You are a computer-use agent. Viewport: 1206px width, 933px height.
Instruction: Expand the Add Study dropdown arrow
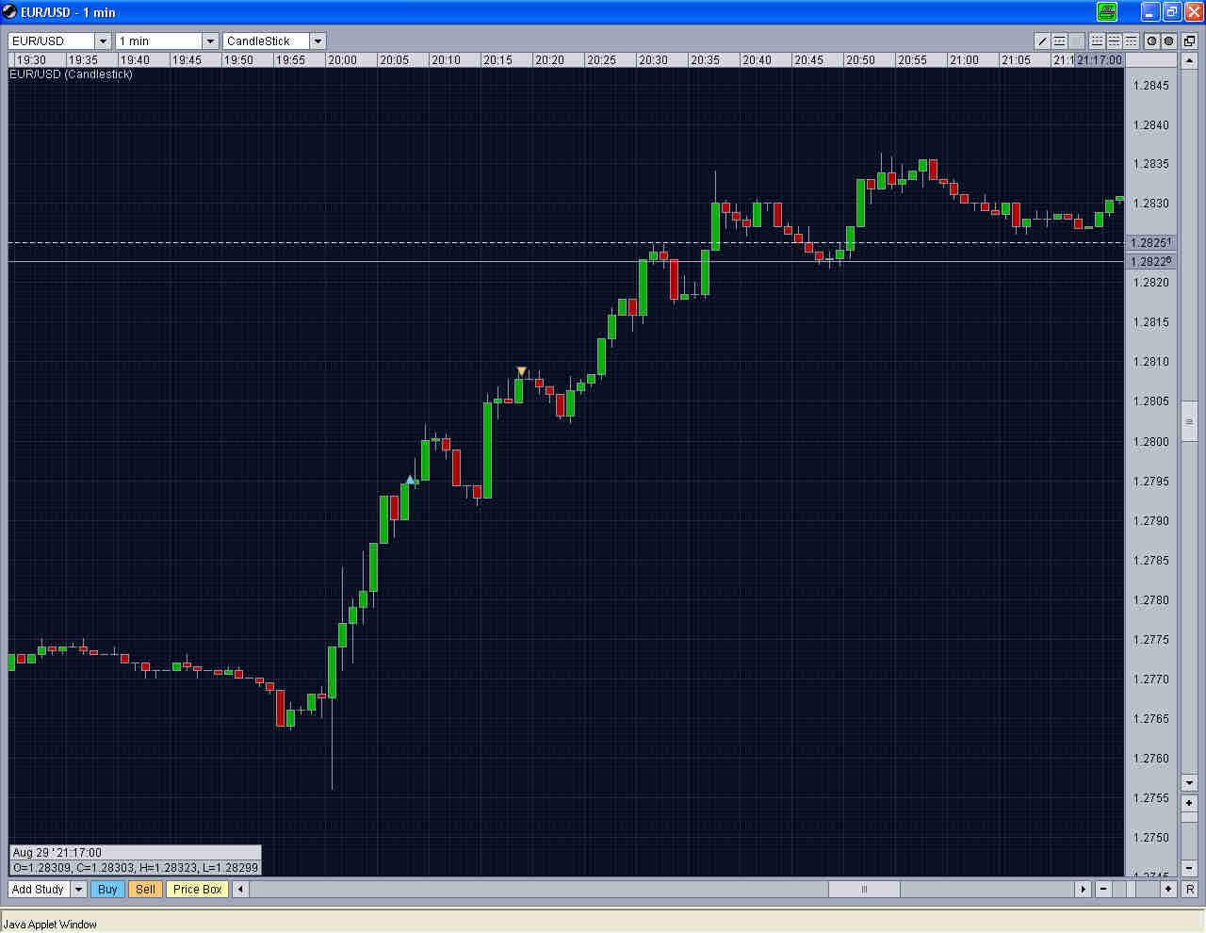click(x=79, y=889)
